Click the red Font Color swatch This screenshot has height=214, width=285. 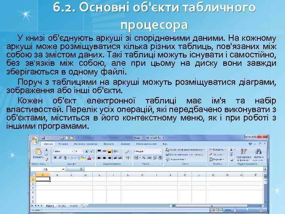pos(89,158)
